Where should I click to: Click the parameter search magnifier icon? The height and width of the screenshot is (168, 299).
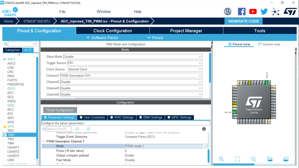[x=44, y=129]
